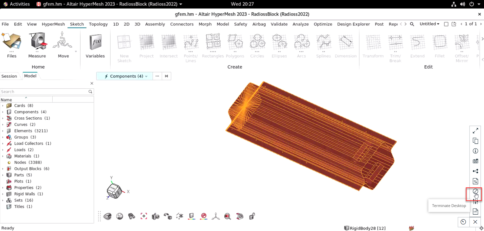This screenshot has height=231, width=484.
Task: Click the rainbow-striped component box icon
Action: pyautogui.click(x=192, y=216)
